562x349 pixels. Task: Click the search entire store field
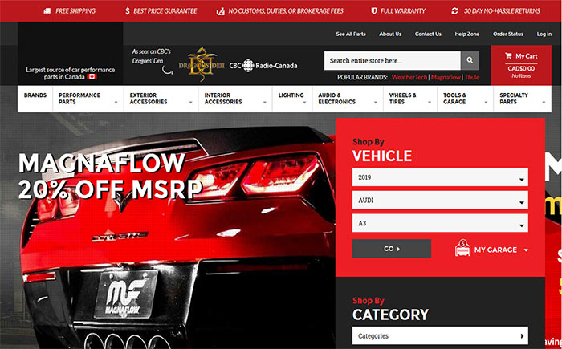pos(393,60)
